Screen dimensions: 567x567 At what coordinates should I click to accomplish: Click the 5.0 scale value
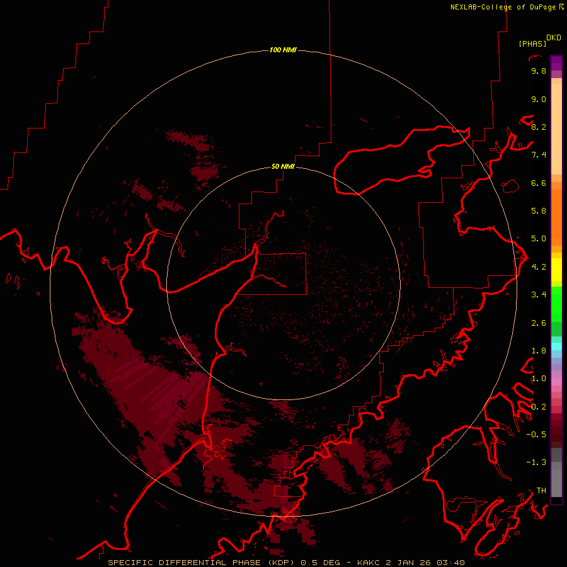click(x=539, y=239)
